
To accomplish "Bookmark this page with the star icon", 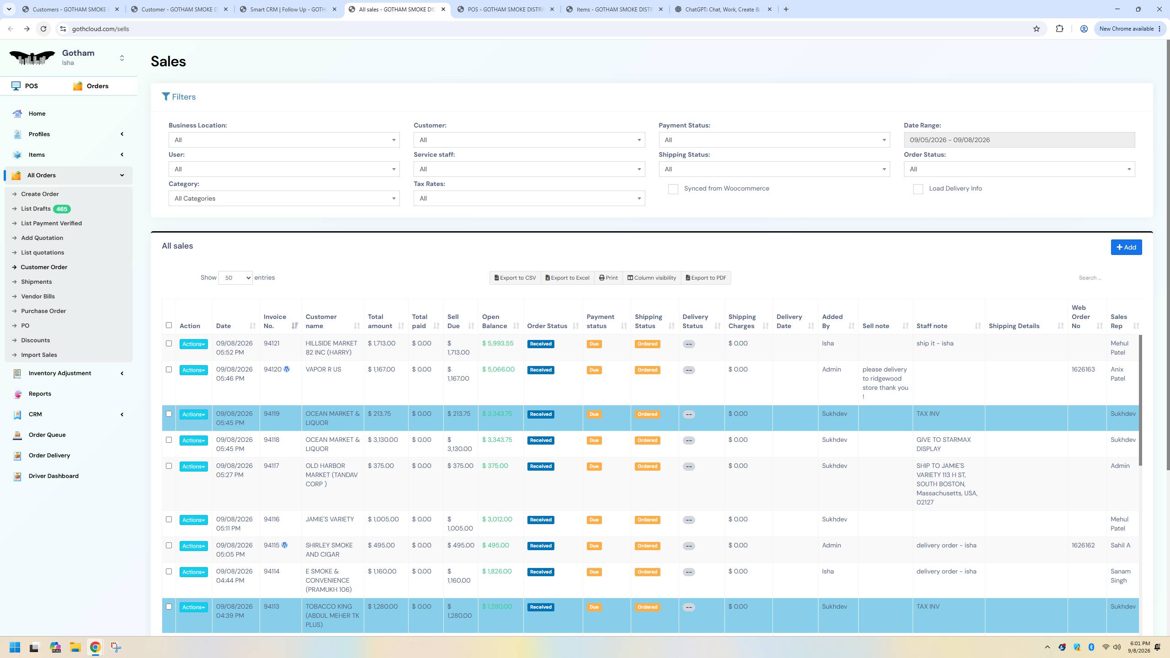I will pos(1036,29).
